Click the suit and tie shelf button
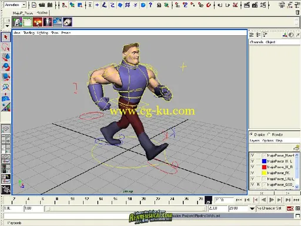This screenshot has height=226, width=301. pos(48,22)
